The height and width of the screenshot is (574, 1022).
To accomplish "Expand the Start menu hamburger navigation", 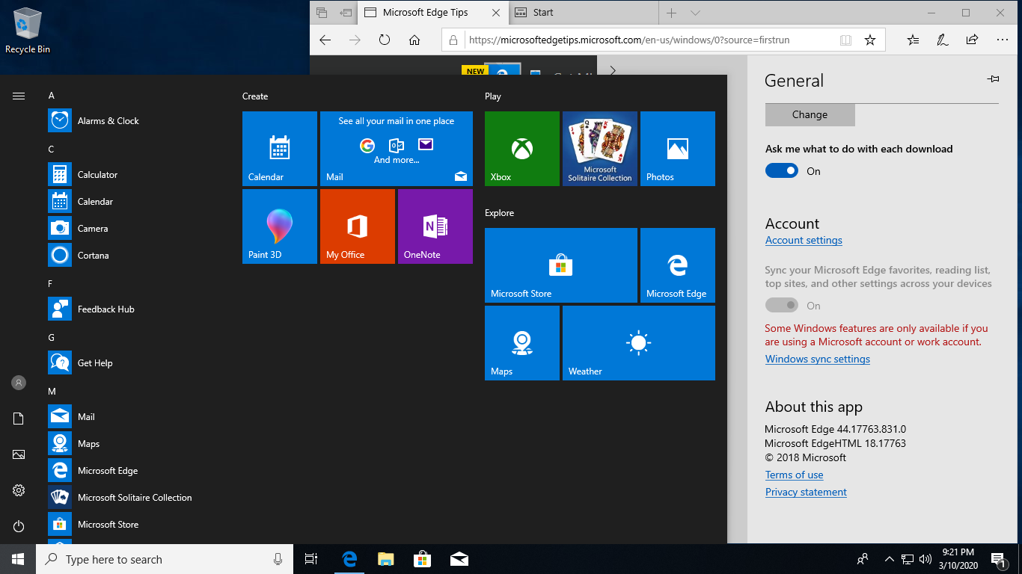I will (19, 96).
